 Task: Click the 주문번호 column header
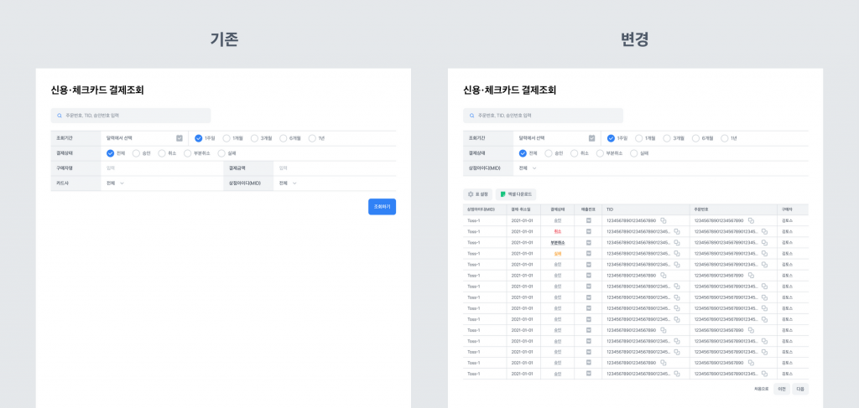pos(733,209)
